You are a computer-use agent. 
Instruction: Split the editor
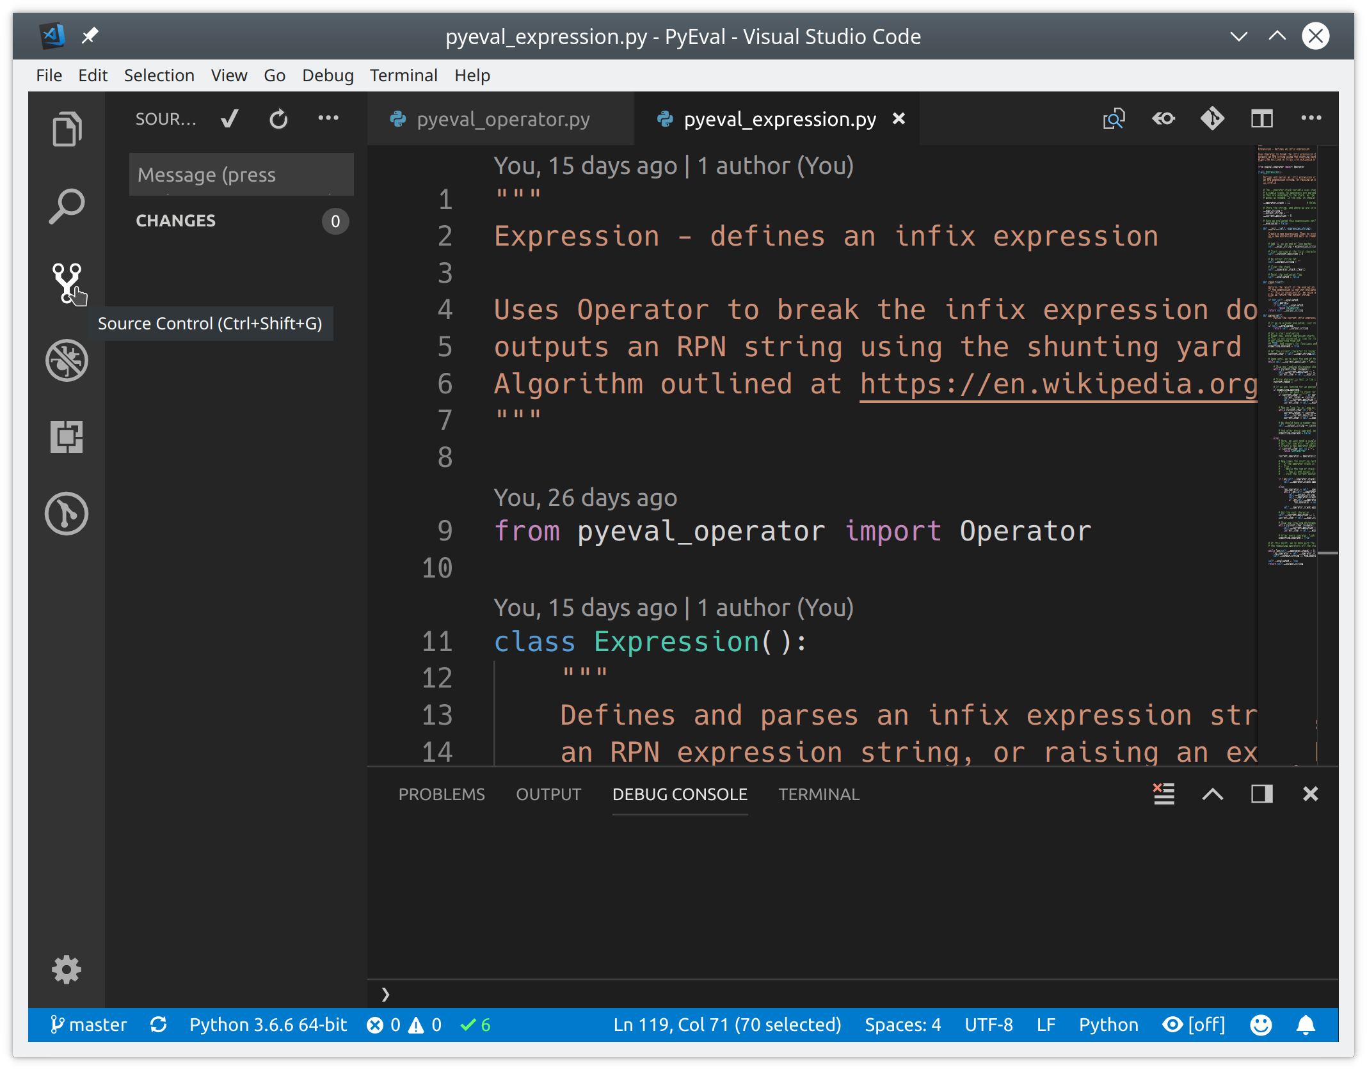[x=1263, y=118]
